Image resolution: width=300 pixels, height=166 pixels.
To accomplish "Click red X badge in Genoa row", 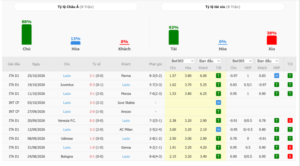I will pyautogui.click(x=290, y=147).
